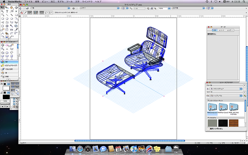248x155 pixels.
Task: Select the wood texture thumbnail
Action: [234, 123]
